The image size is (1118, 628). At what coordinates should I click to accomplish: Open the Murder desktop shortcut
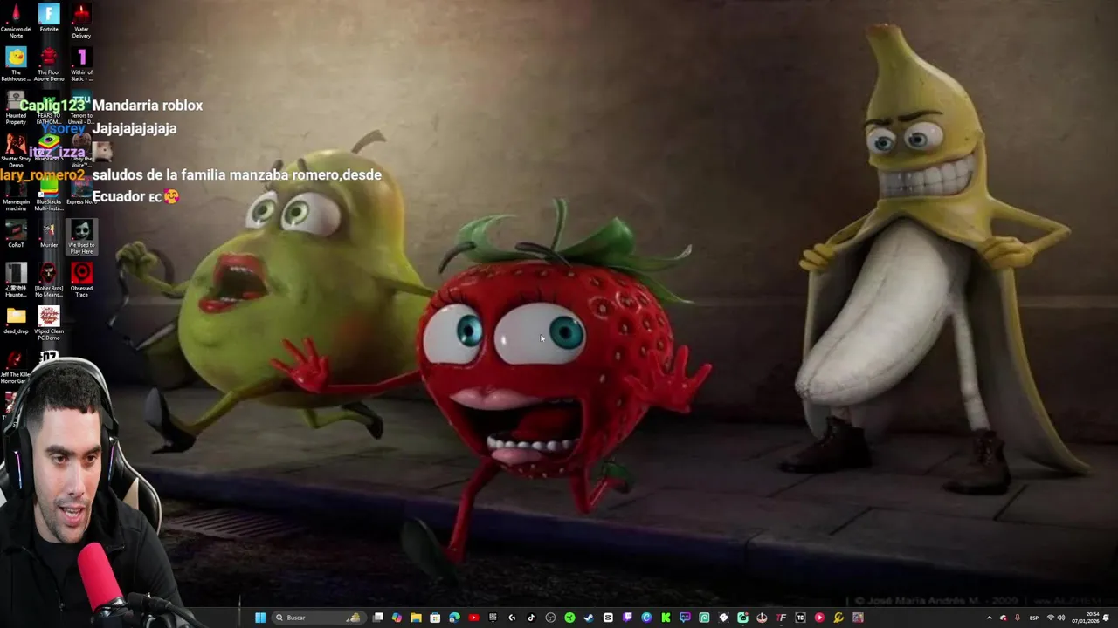49,235
